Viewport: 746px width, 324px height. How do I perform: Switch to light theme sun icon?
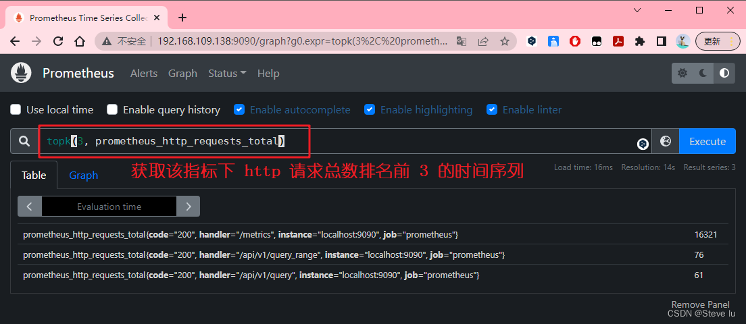click(682, 73)
